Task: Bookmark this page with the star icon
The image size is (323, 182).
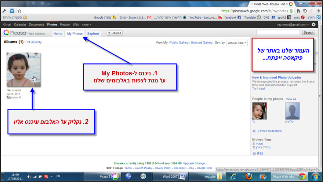Action: coord(19,11)
